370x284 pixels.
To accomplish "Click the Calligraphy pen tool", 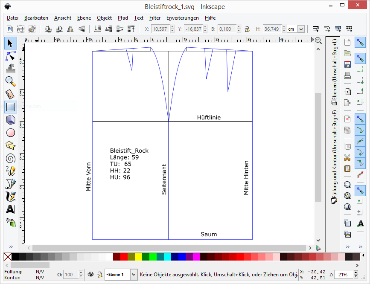I will click(x=11, y=197).
